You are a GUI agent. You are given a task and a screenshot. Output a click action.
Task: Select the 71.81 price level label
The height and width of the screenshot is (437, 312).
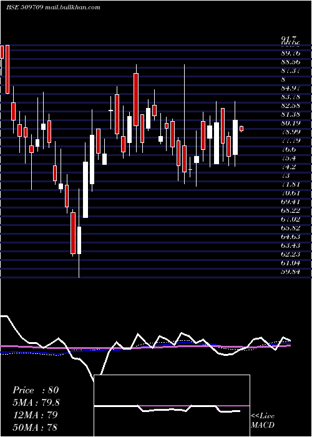(291, 184)
